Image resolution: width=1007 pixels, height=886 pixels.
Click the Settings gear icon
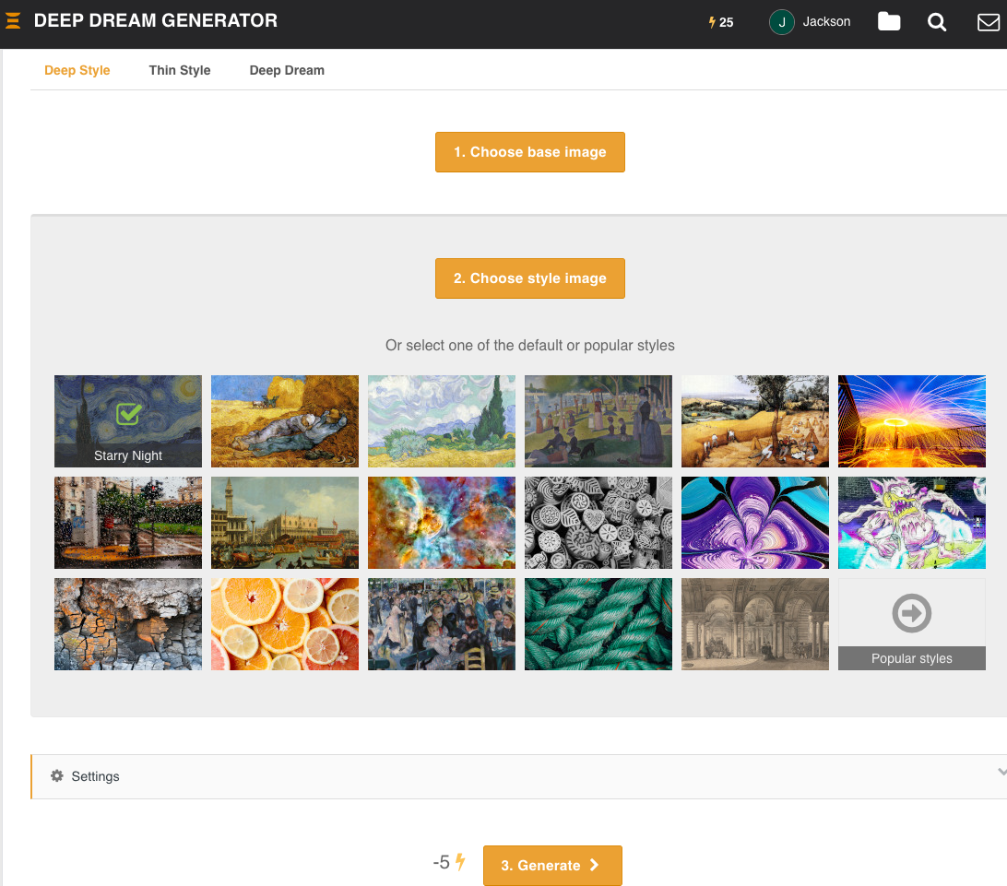click(x=57, y=776)
